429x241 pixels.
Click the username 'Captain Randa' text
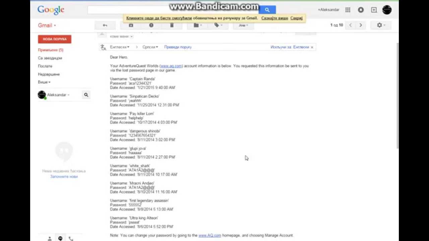point(142,79)
